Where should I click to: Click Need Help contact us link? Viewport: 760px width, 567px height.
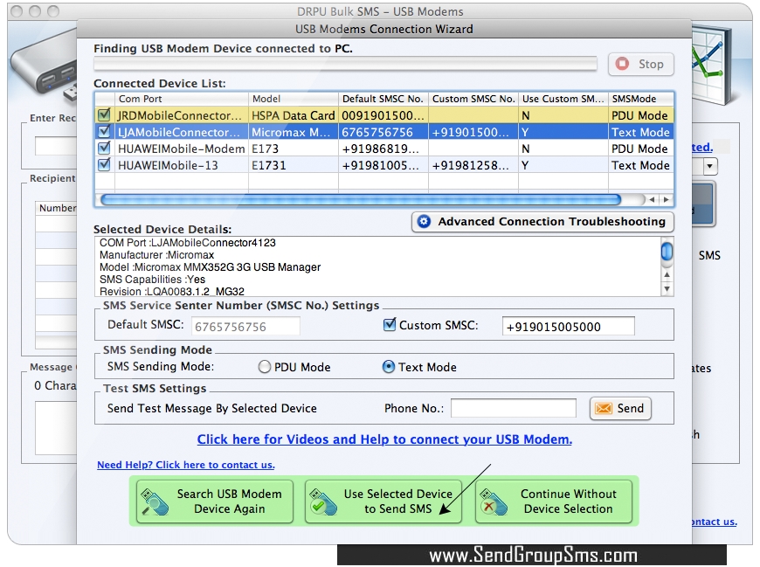tap(186, 465)
